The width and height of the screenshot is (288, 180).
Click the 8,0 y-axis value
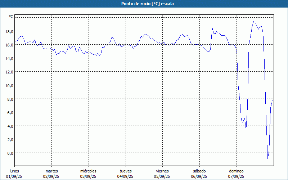point(10,99)
